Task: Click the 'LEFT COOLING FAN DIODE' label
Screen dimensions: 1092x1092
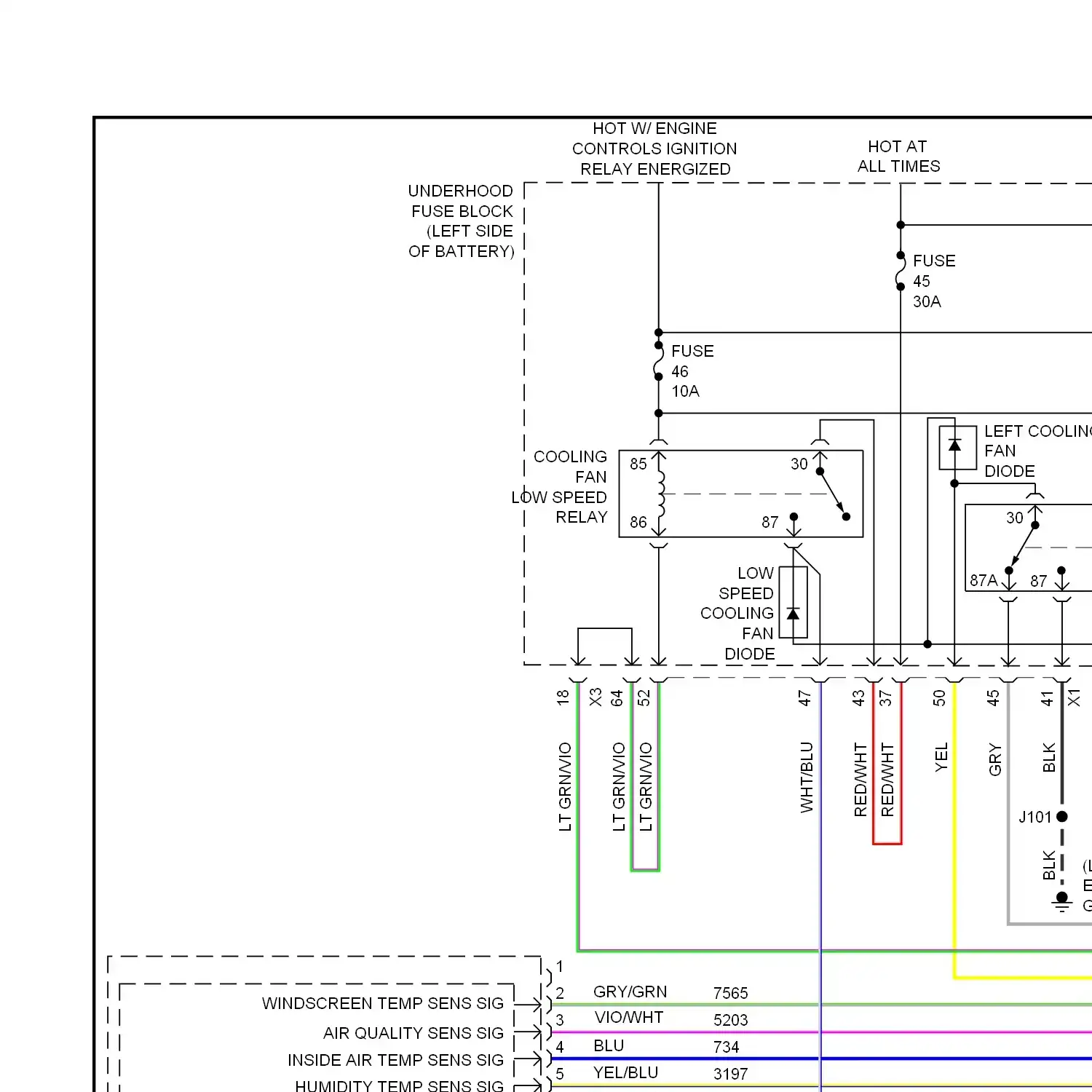Action: (1037, 451)
